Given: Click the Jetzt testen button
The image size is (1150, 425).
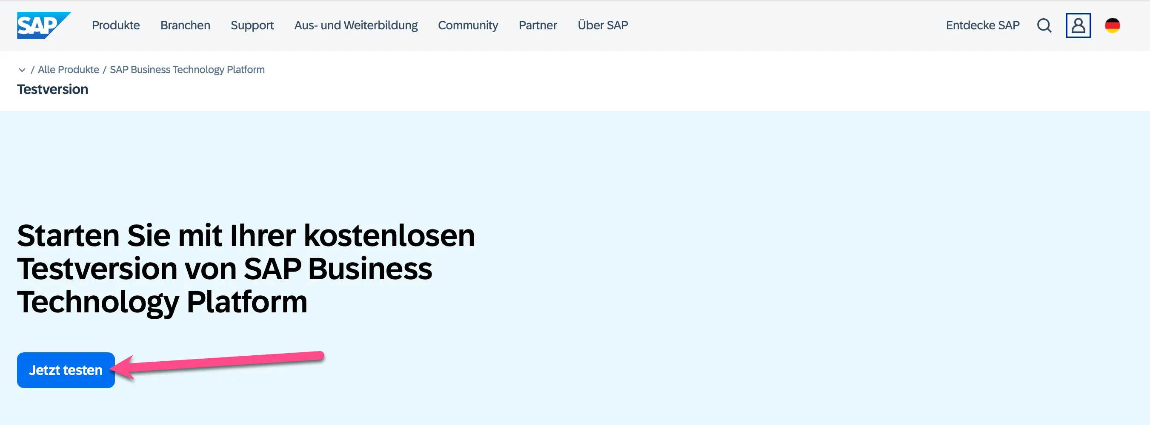Looking at the screenshot, I should [x=65, y=370].
